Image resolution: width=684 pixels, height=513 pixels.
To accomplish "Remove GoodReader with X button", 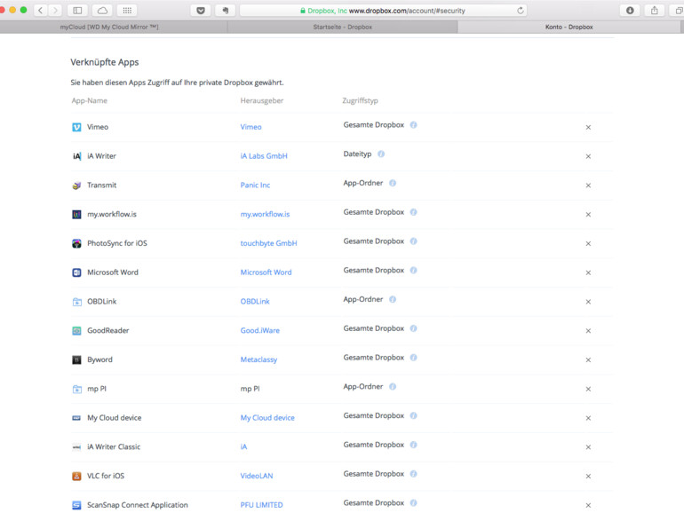I will pos(588,331).
